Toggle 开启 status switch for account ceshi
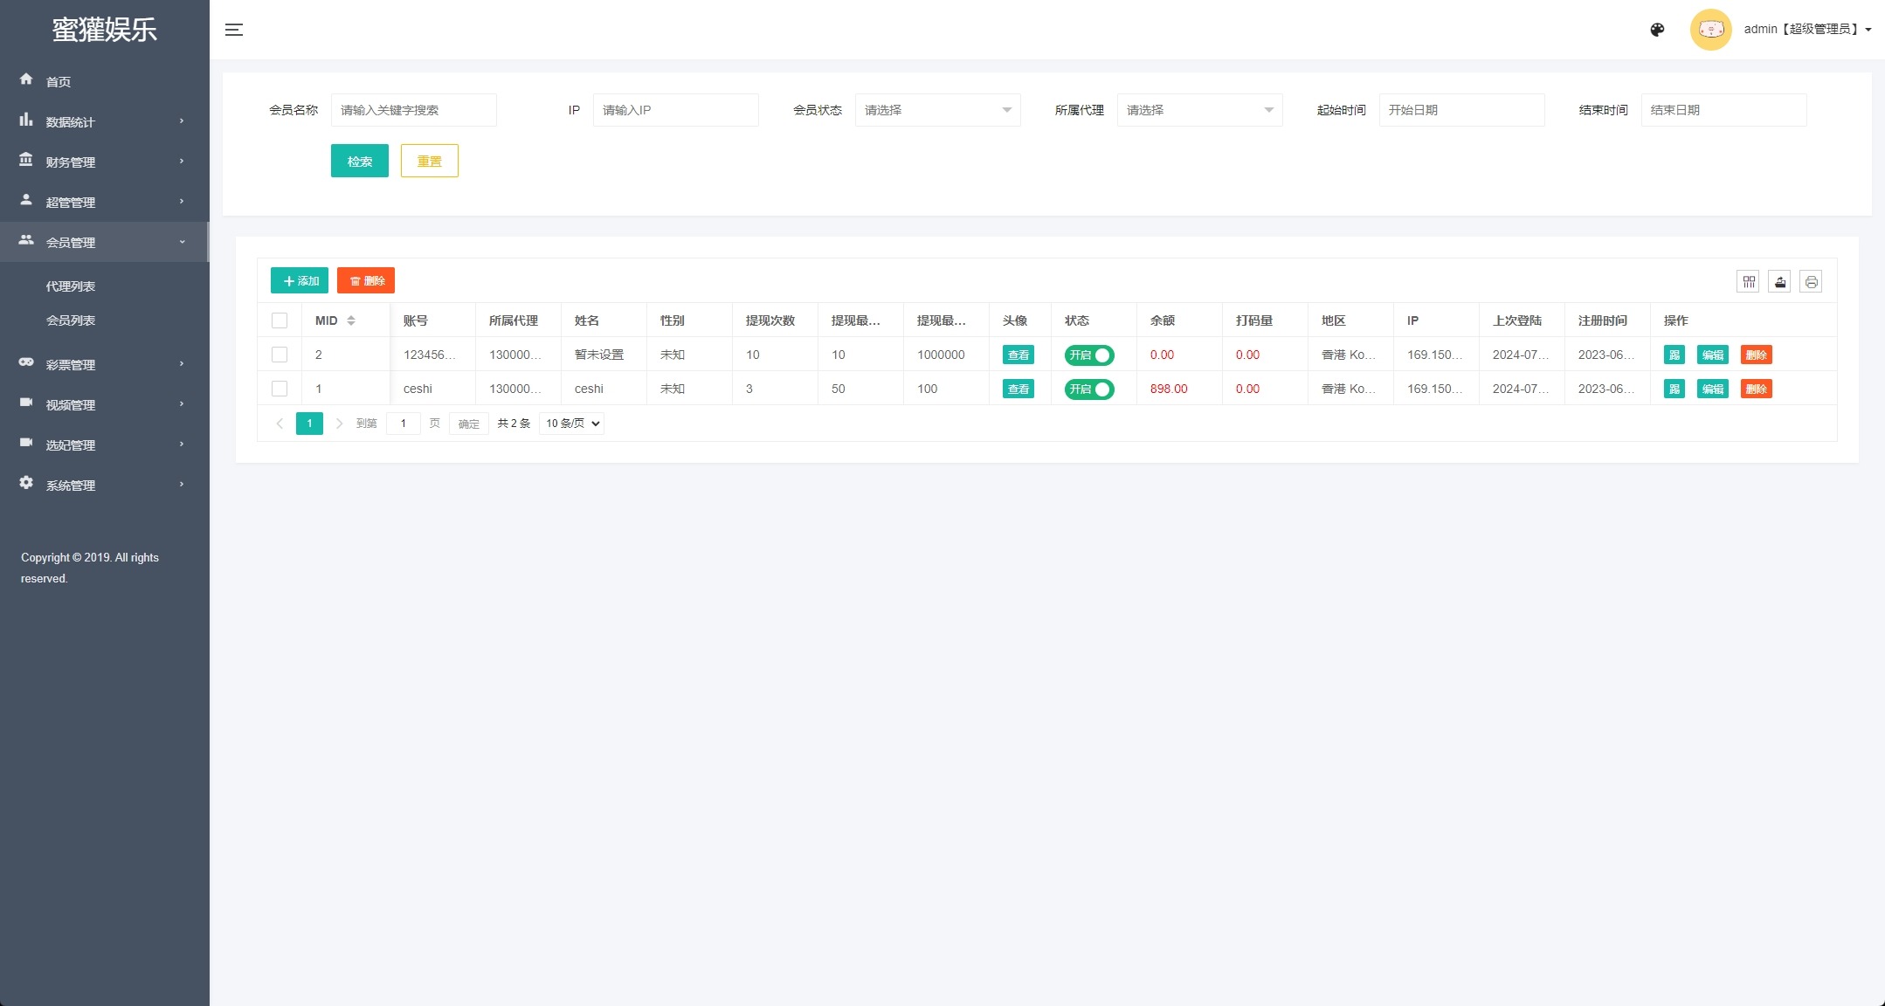Viewport: 1885px width, 1006px height. click(1088, 389)
